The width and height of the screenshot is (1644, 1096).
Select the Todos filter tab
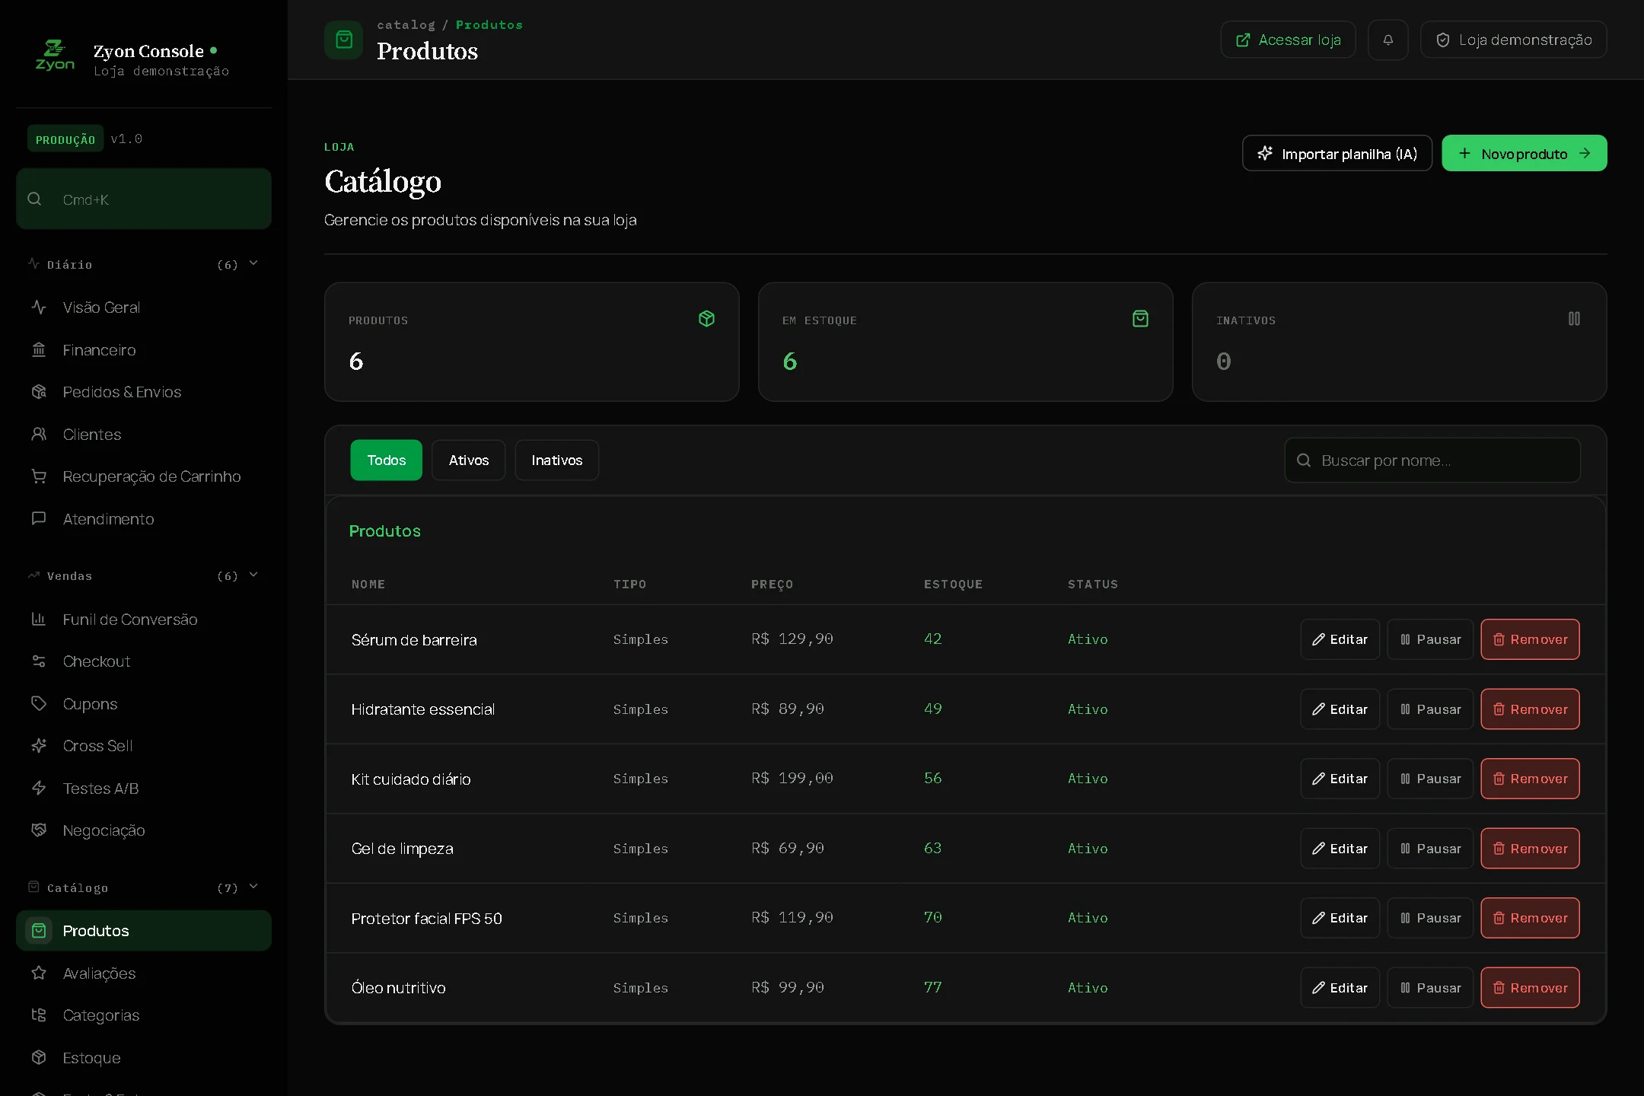pyautogui.click(x=386, y=460)
